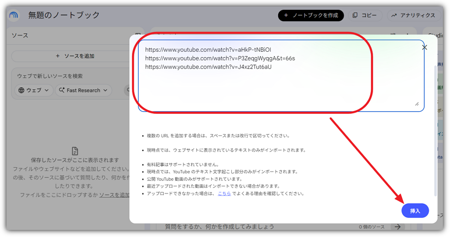This screenshot has height=237, width=450.
Task: Click the 有料記事はサポートされていません note
Action: (183, 165)
